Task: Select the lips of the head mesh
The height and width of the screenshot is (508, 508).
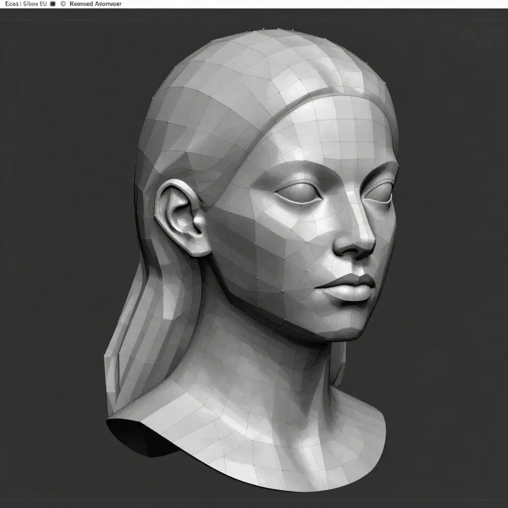Action: pyautogui.click(x=351, y=286)
